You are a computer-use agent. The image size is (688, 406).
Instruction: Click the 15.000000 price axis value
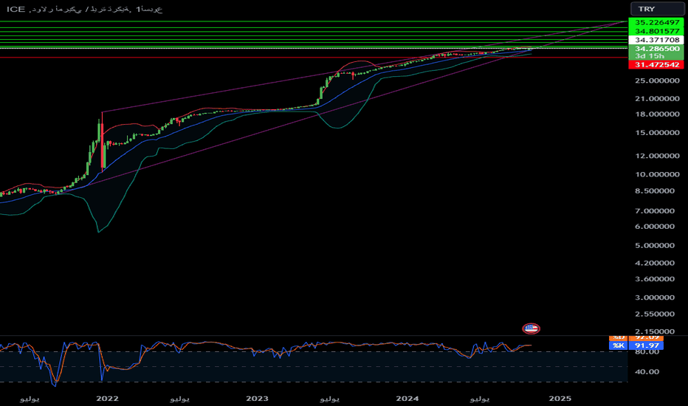(x=657, y=133)
